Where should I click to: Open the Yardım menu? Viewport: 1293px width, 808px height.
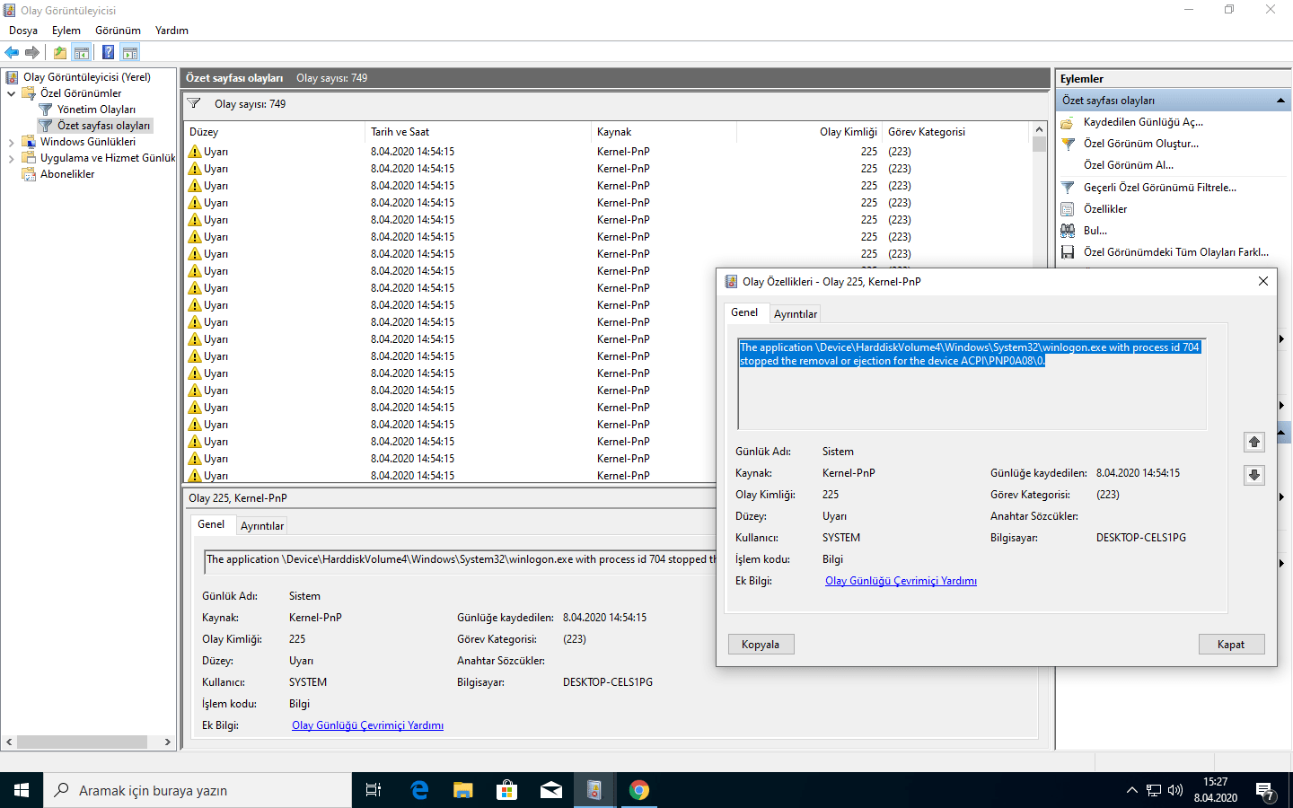tap(172, 31)
